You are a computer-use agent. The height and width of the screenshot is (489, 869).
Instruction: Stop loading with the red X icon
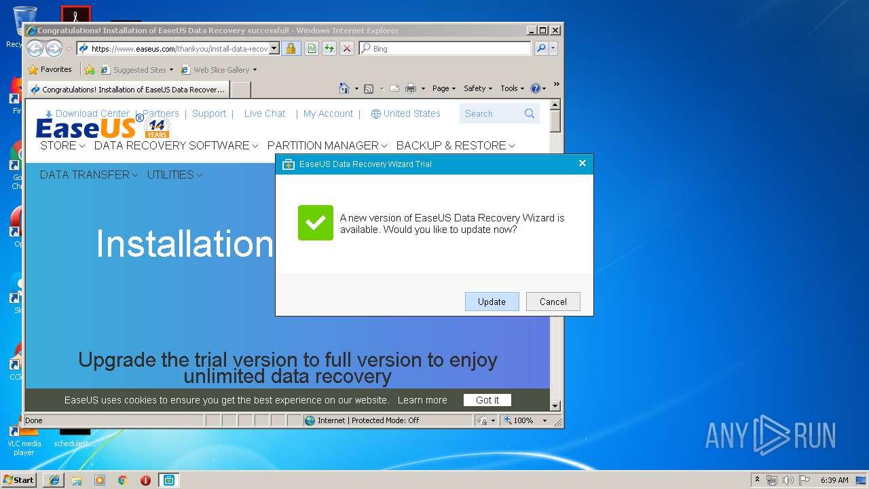(347, 48)
